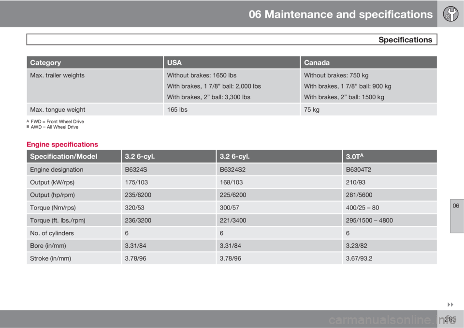Click the 'Output (hp/rpm)' row label
Viewport: 464px width, 328px height.
tap(52, 195)
